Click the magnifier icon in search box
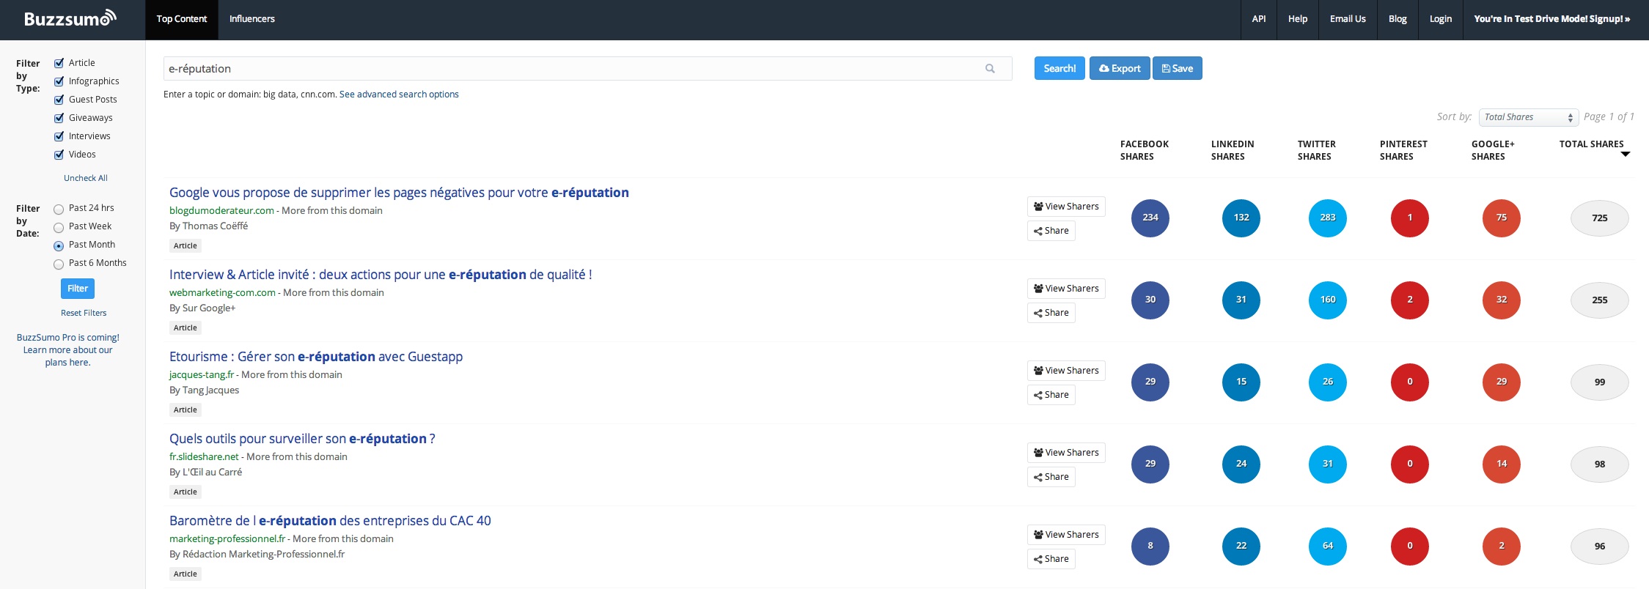The height and width of the screenshot is (589, 1649). coord(990,69)
